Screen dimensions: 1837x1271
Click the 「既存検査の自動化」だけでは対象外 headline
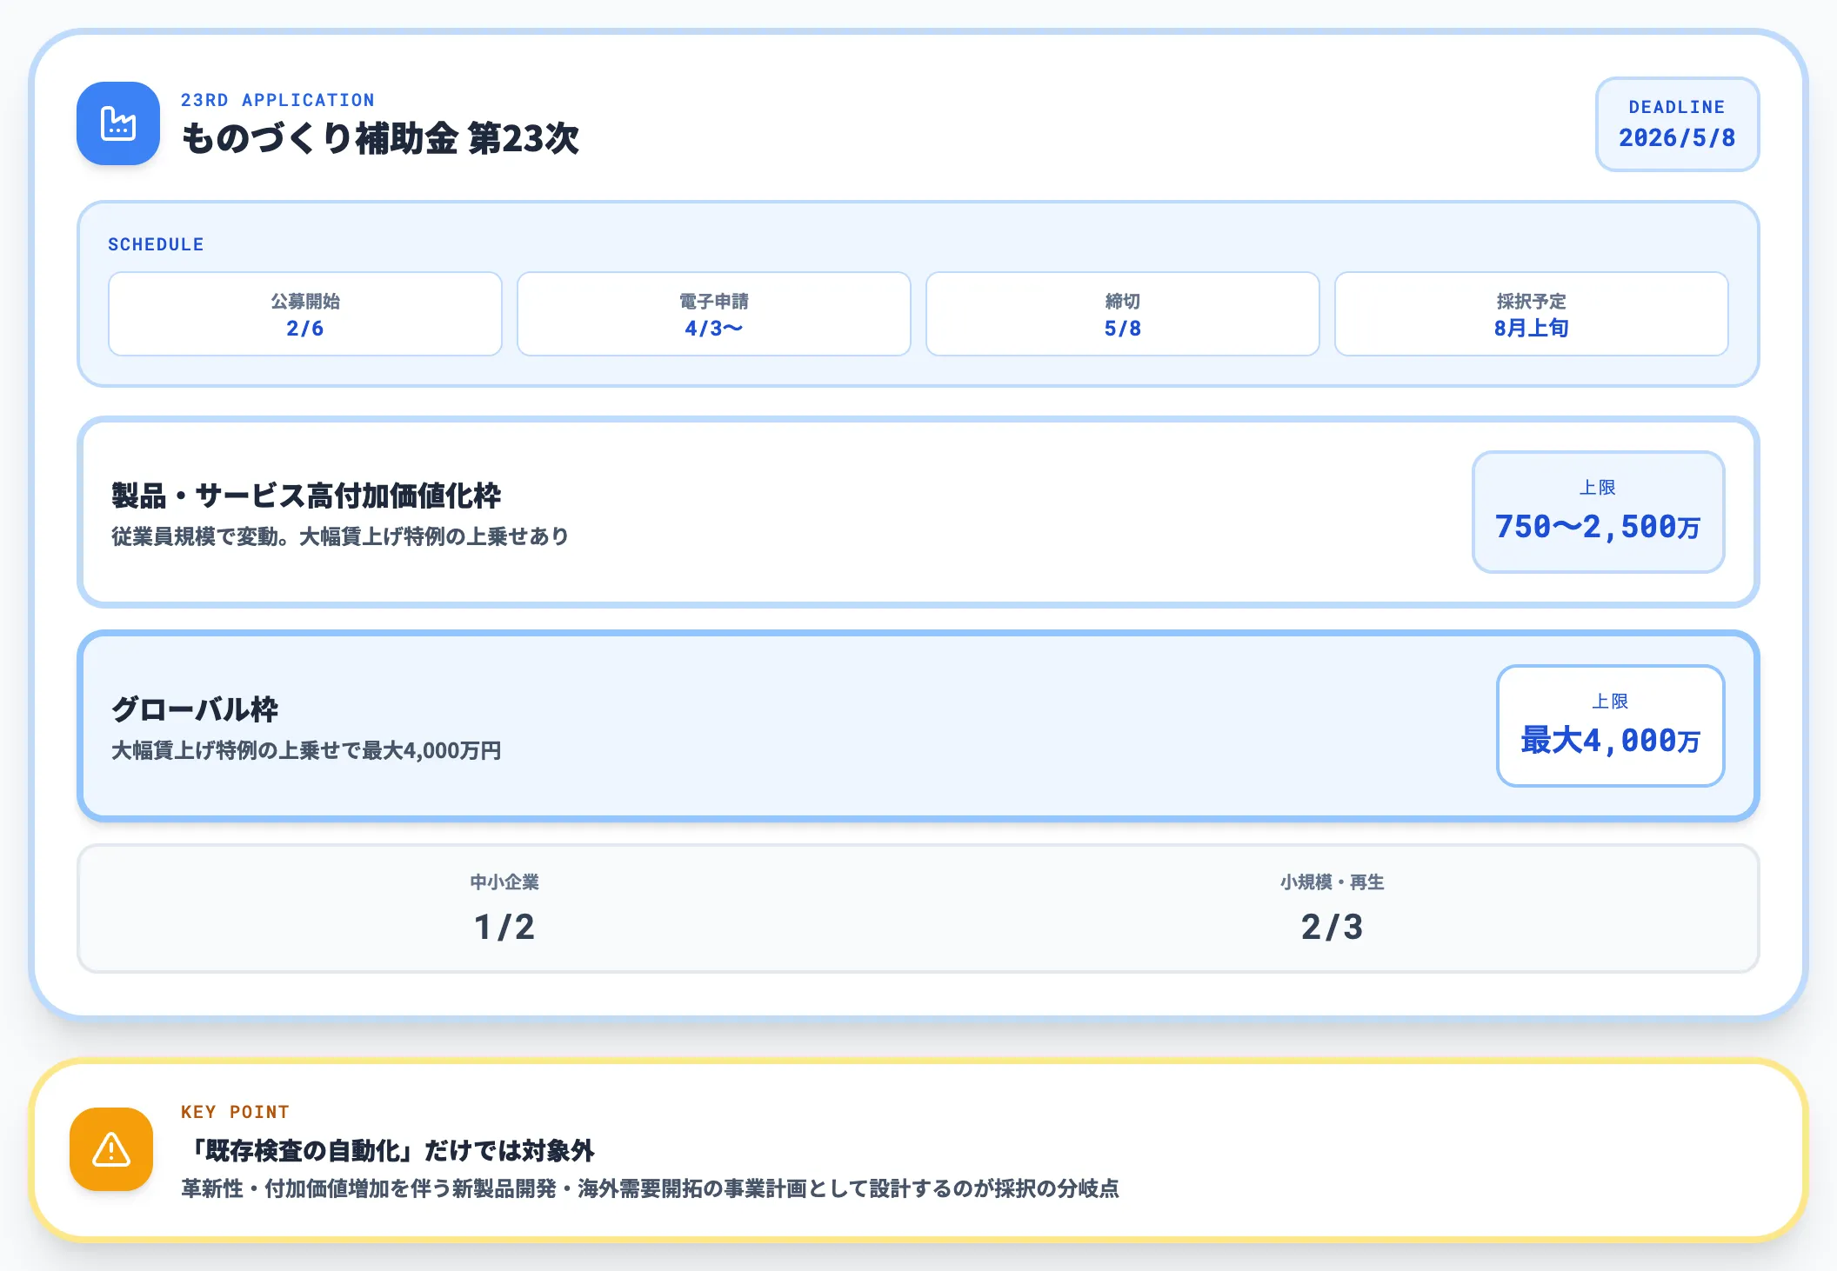point(388,1151)
